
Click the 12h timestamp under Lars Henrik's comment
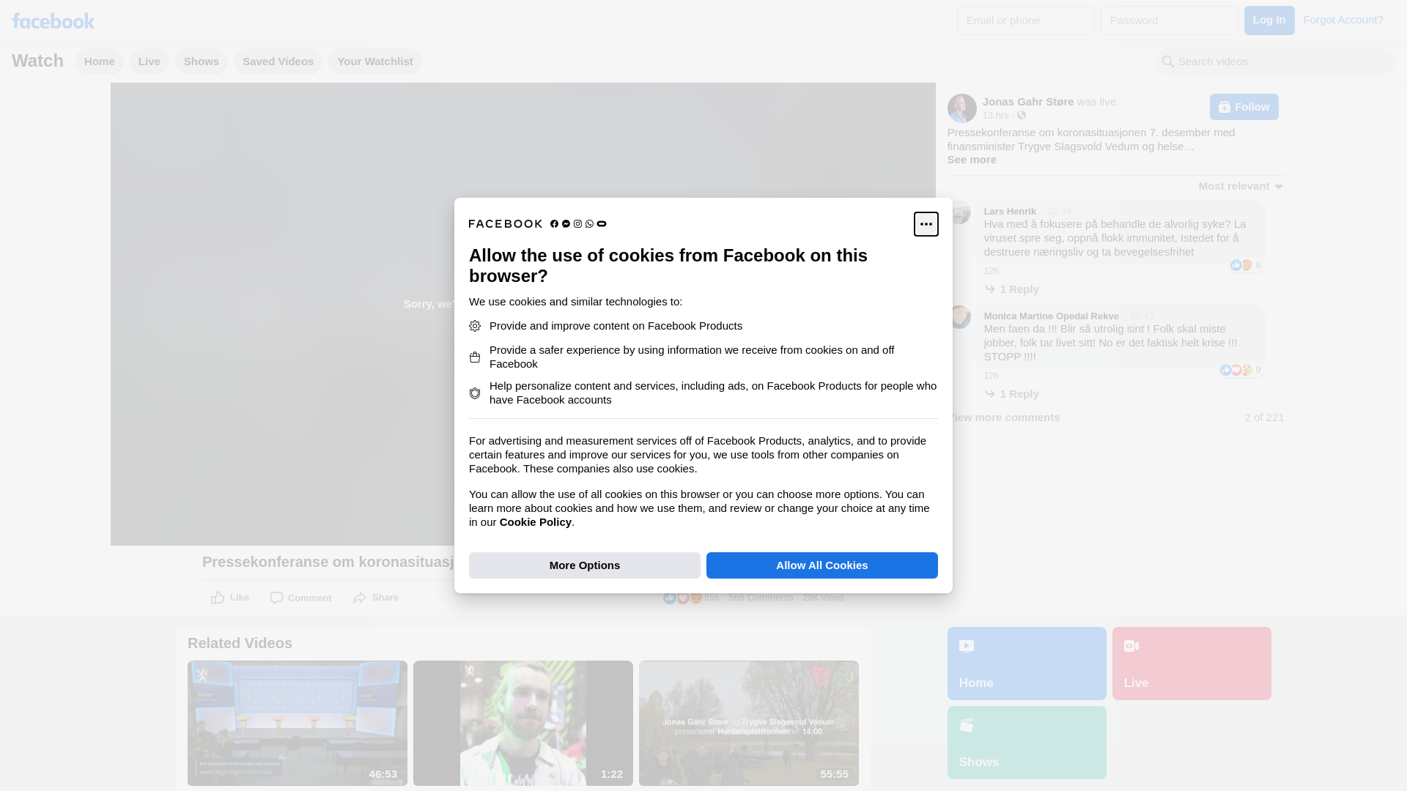991,271
